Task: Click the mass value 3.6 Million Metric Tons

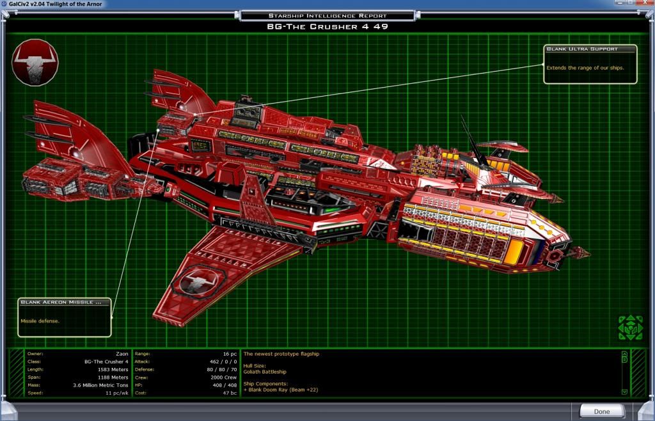Action: coord(100,386)
